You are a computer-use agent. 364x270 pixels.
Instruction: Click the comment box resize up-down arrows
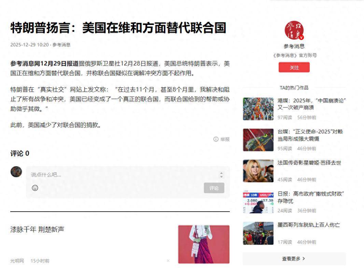221,175
